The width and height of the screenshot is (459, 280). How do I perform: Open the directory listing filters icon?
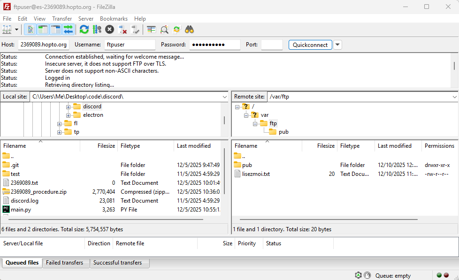151,30
